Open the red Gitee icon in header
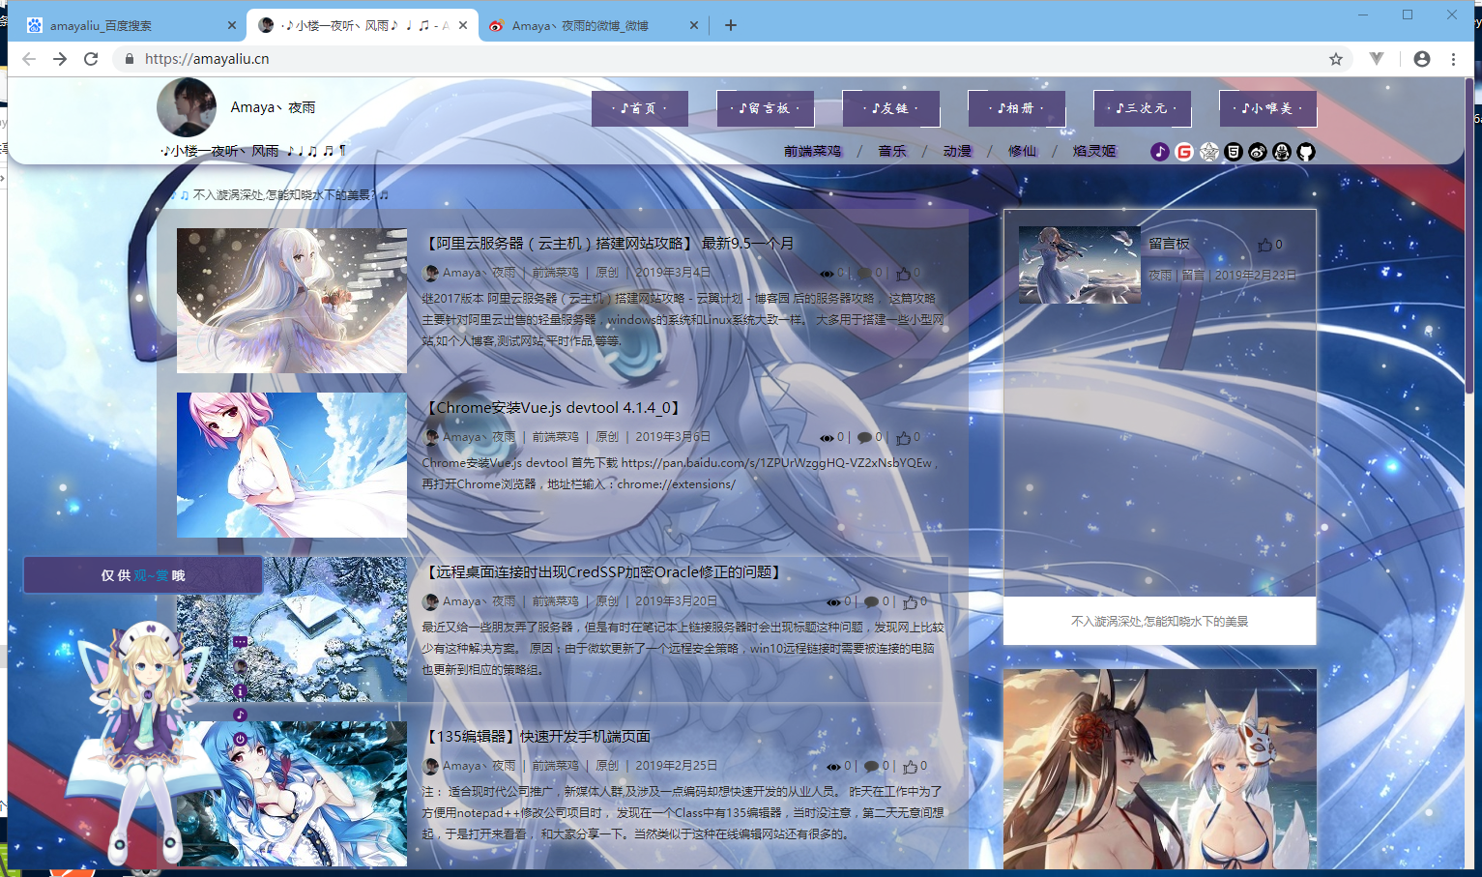The width and height of the screenshot is (1482, 877). point(1184,152)
